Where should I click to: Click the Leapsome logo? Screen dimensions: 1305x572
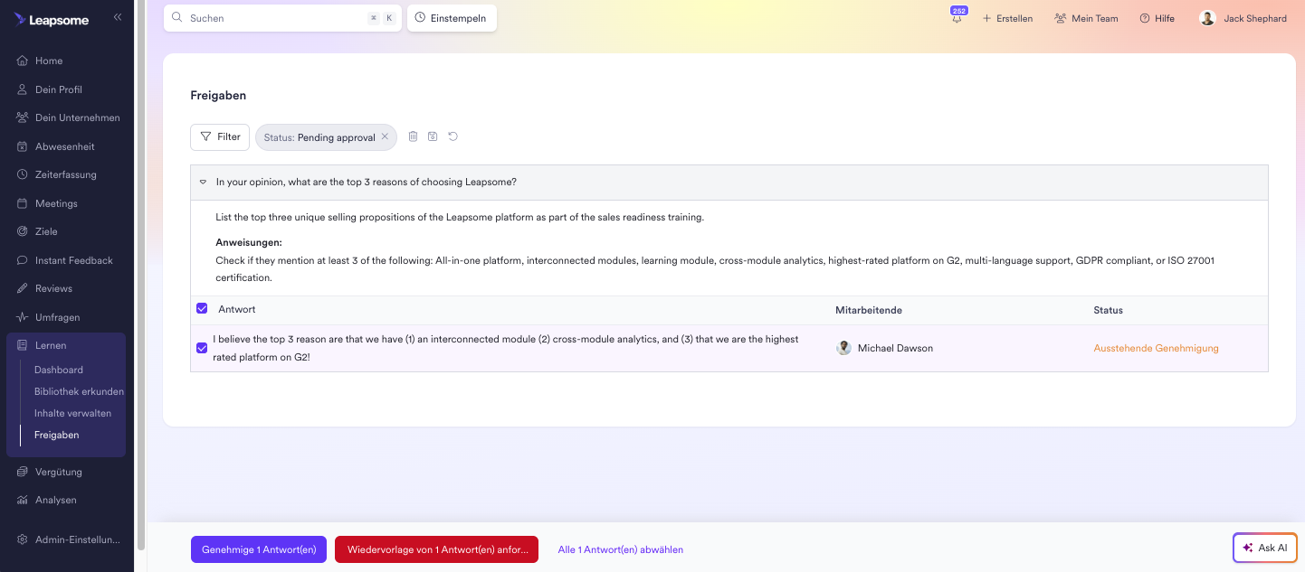52,20
